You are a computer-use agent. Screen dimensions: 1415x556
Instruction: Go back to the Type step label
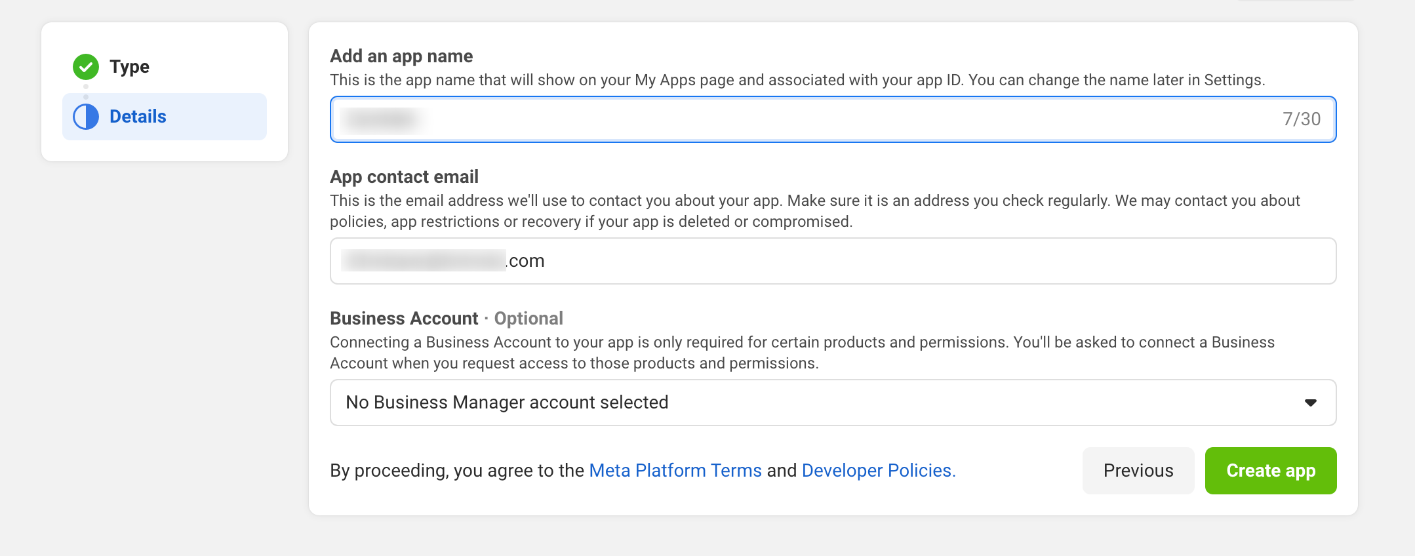(129, 67)
